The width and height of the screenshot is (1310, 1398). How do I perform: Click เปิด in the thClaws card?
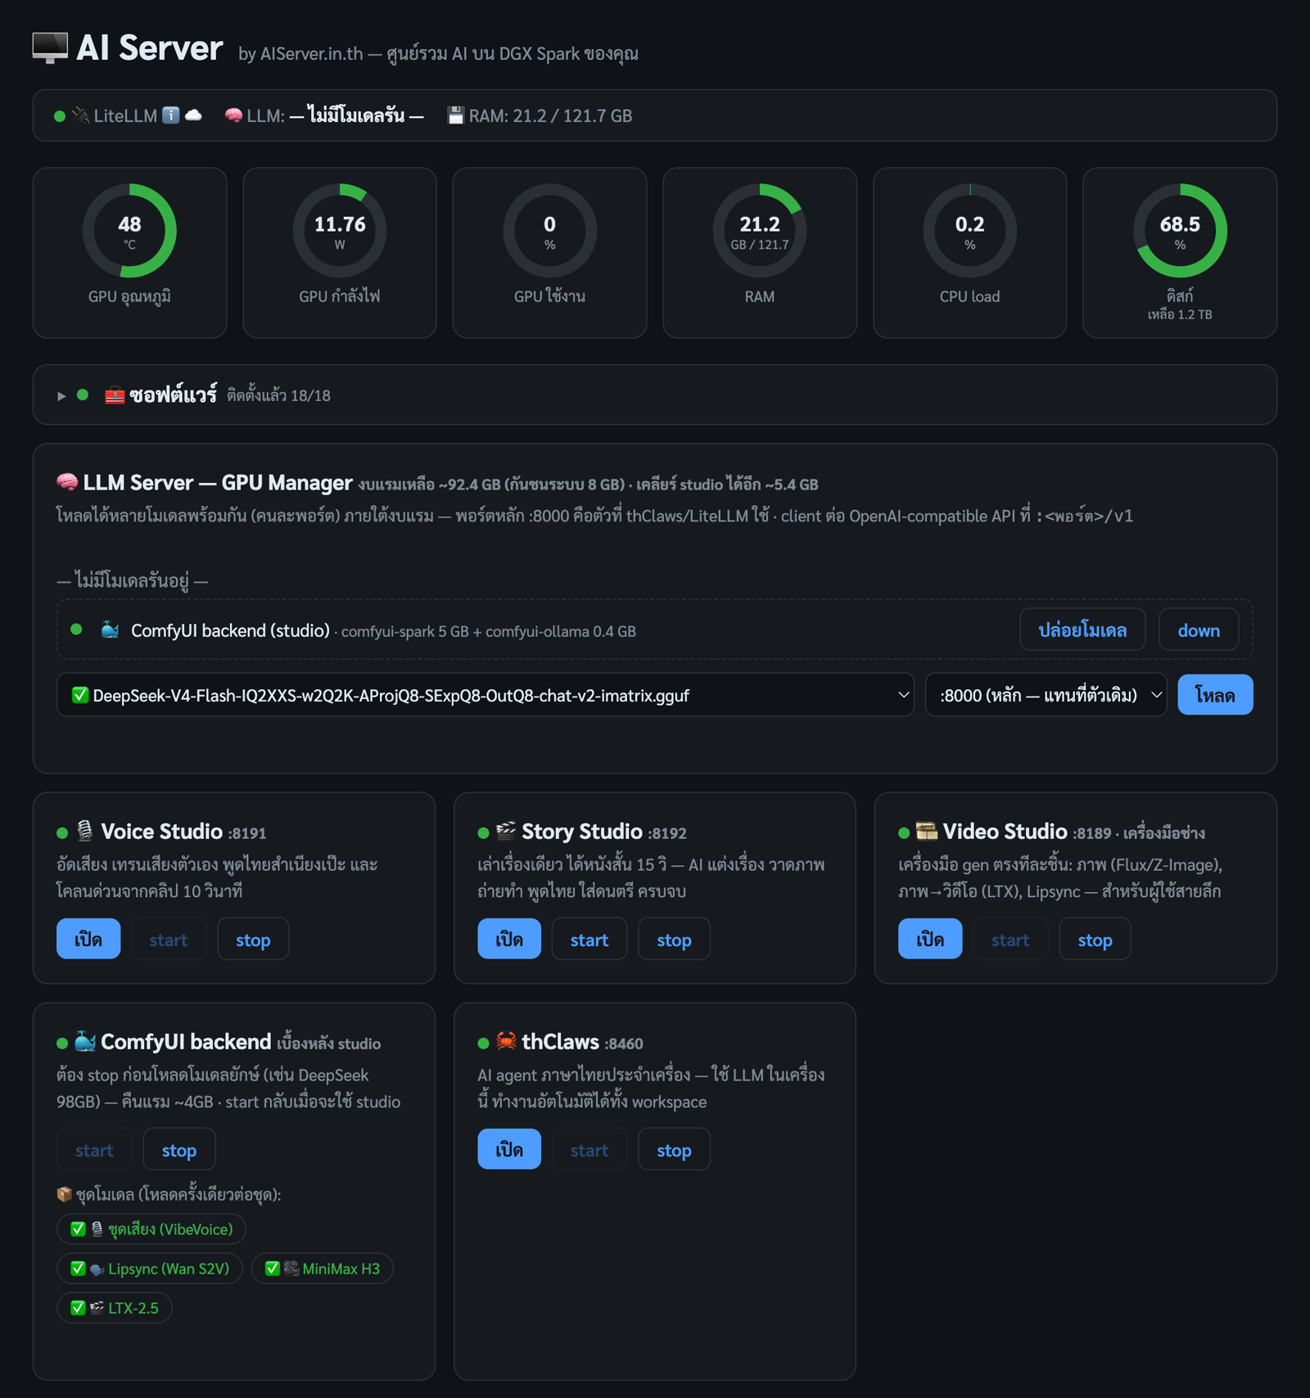pyautogui.click(x=509, y=1148)
